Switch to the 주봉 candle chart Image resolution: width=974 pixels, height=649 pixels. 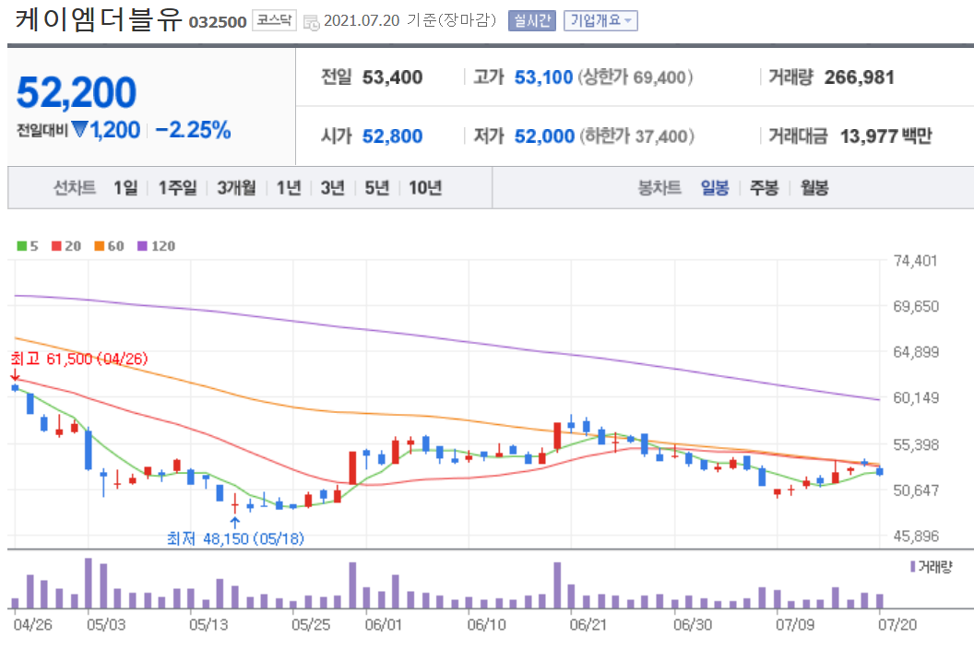click(764, 187)
